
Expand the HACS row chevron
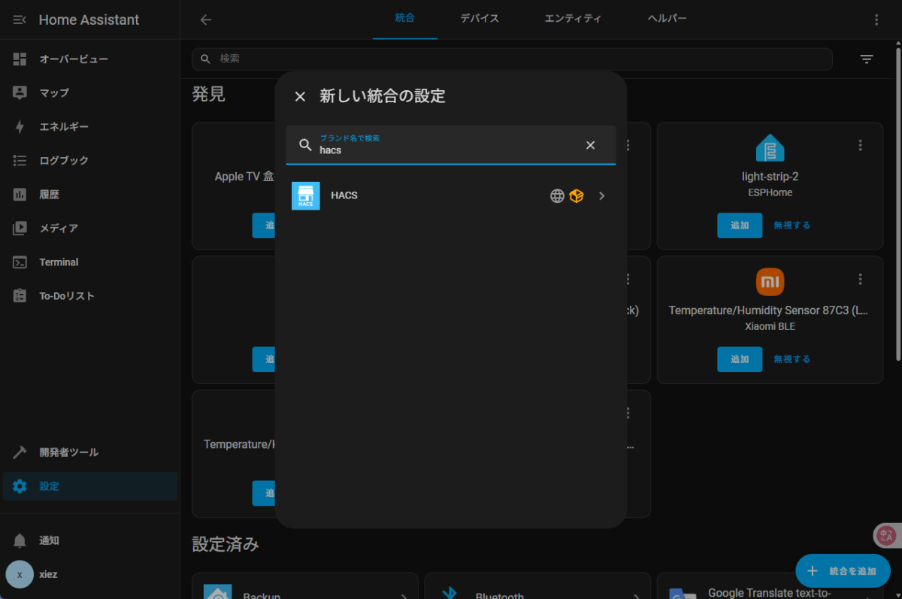[x=601, y=196]
